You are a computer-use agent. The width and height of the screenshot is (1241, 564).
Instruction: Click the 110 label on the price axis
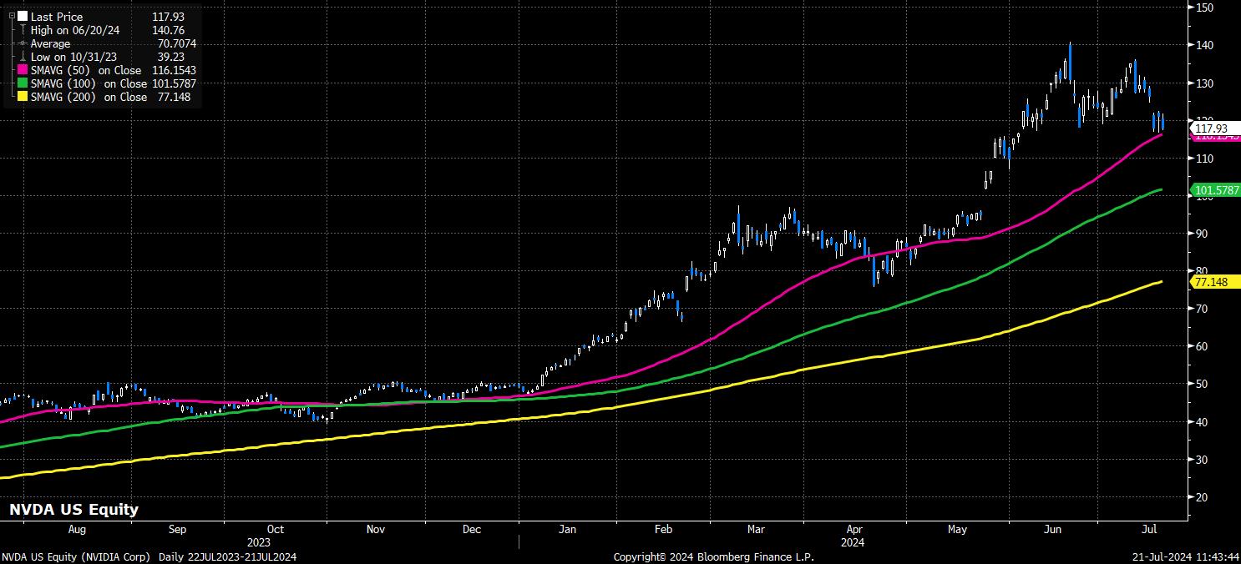pos(1204,159)
